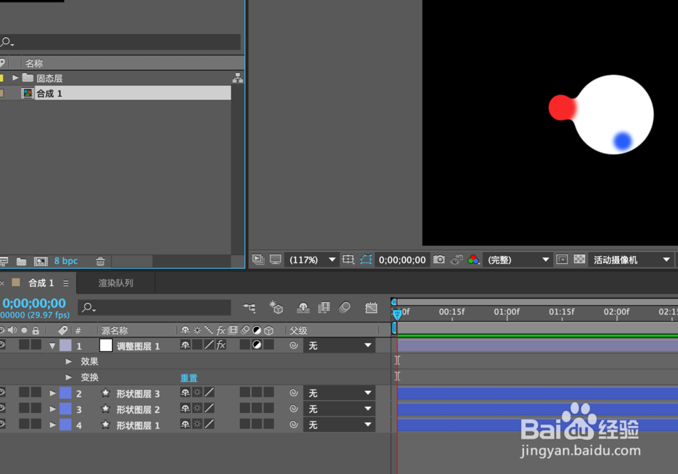
Task: Toggle continuously rasterize switch on 形状图层 2
Action: (197, 408)
